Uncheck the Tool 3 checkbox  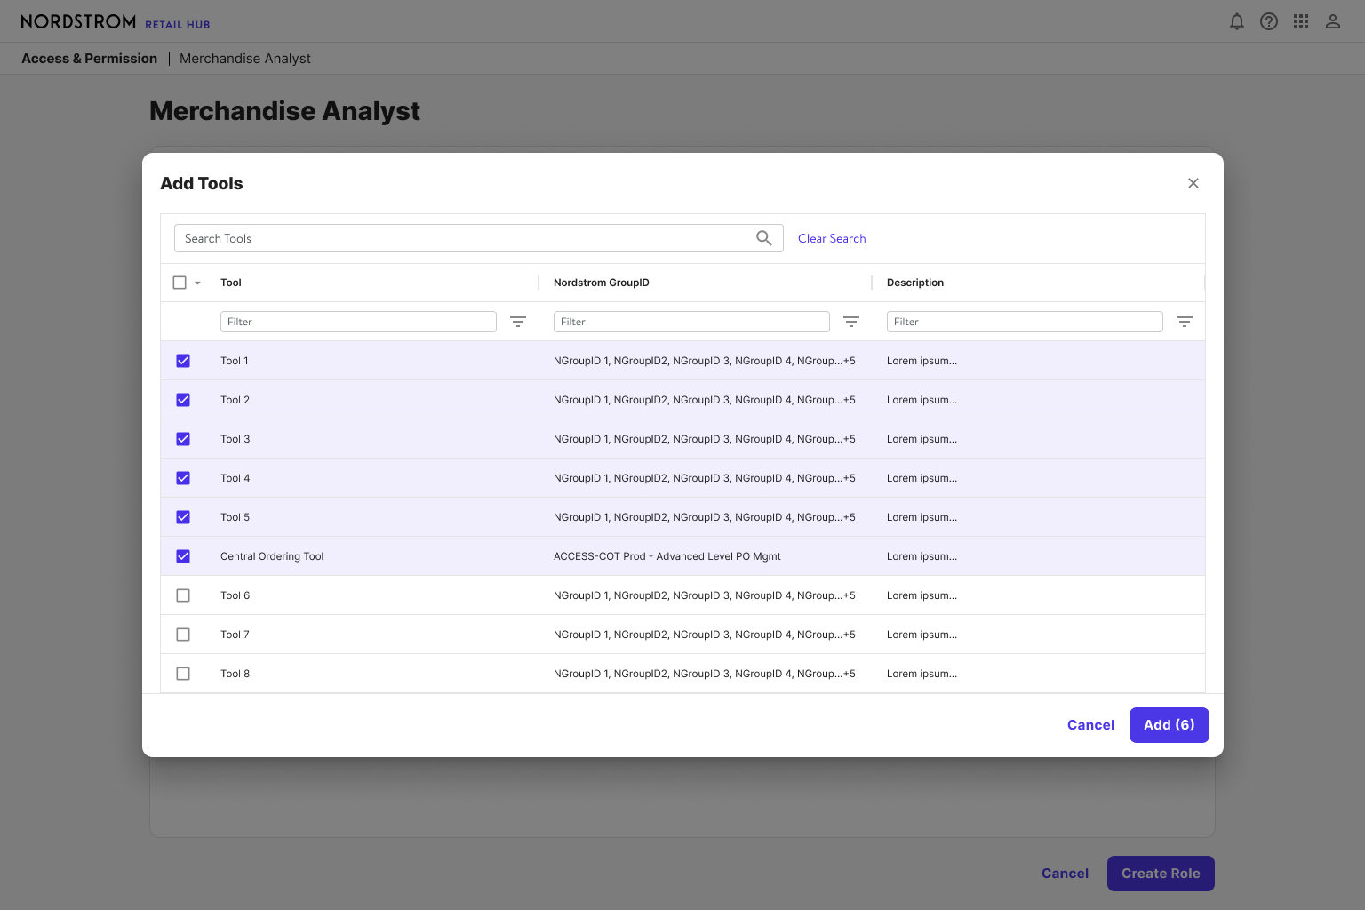tap(183, 439)
